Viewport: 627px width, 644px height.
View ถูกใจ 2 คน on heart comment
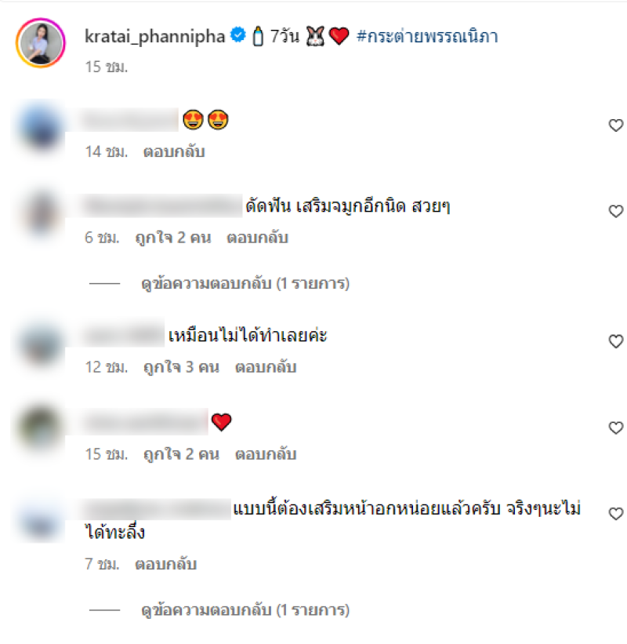point(181,454)
